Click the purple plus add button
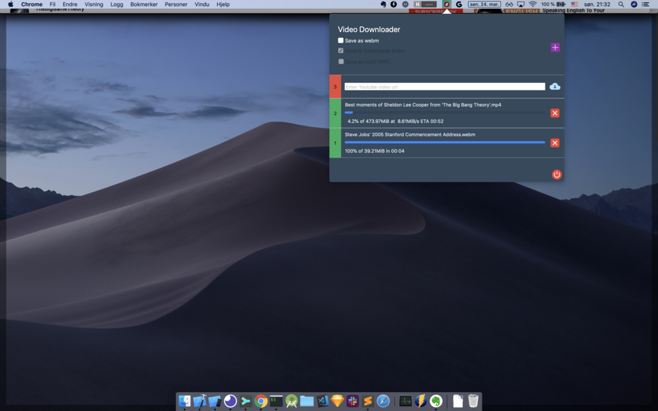Image resolution: width=658 pixels, height=411 pixels. [x=555, y=47]
